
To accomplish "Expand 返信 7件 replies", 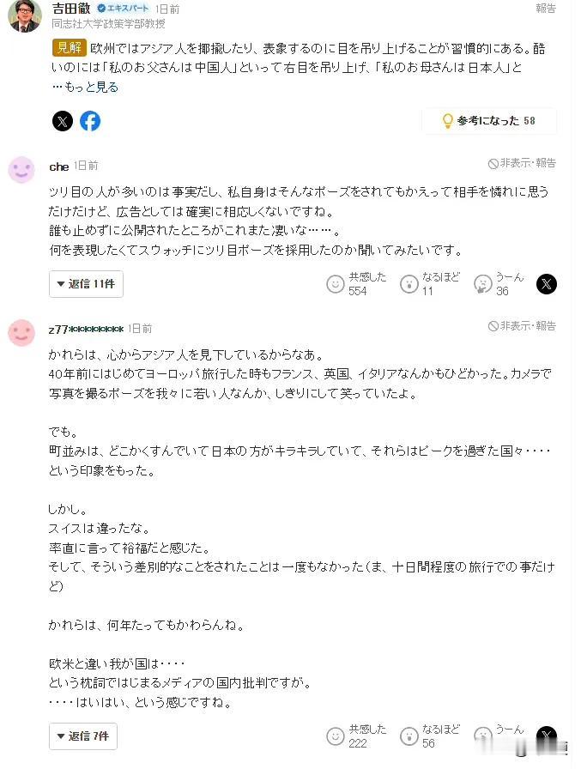I will click(x=83, y=736).
